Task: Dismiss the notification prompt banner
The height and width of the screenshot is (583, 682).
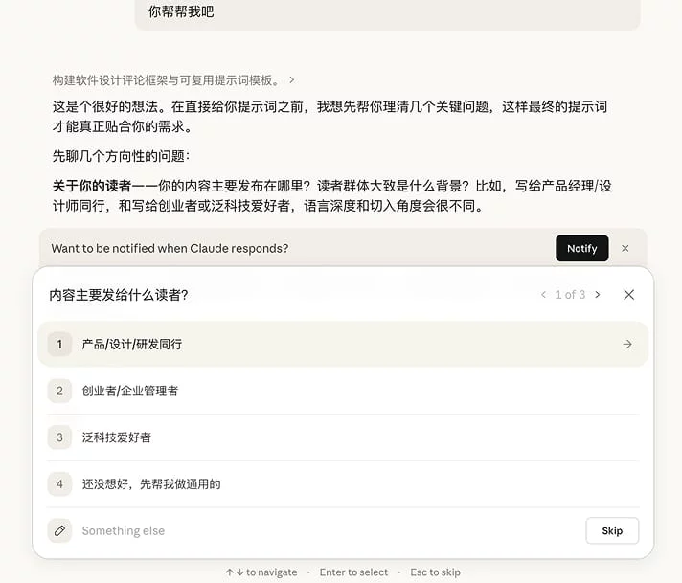Action: click(x=625, y=248)
